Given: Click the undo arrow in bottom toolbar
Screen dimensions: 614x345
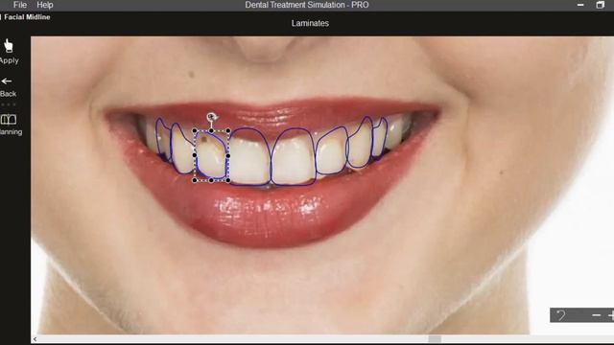Looking at the screenshot, I should (560, 315).
